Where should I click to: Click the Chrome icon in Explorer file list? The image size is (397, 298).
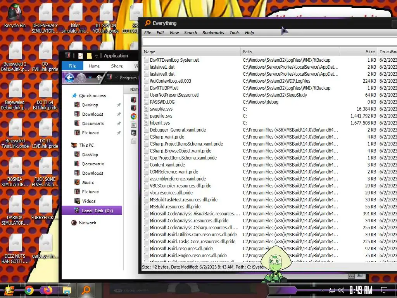[x=134, y=116]
